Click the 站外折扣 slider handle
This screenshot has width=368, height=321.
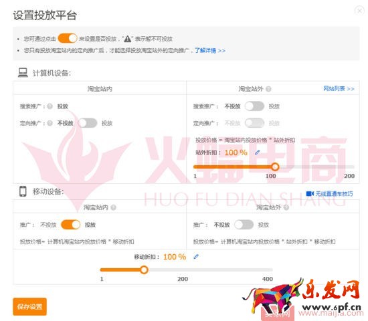click(x=275, y=167)
